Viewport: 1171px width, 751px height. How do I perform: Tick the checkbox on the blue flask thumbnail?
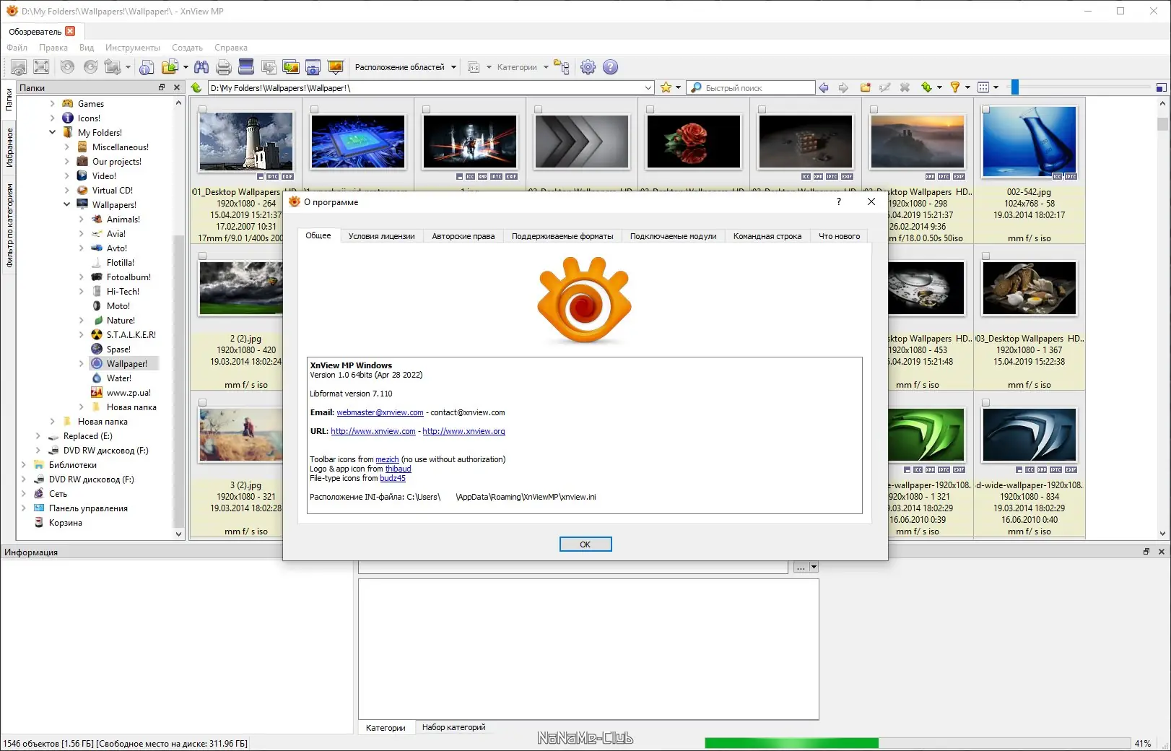985,110
